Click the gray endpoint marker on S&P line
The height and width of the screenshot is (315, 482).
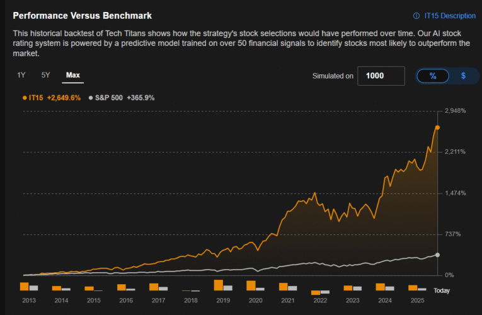[437, 255]
